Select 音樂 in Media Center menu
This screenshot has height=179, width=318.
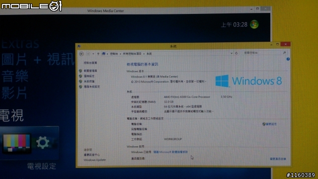point(14,76)
